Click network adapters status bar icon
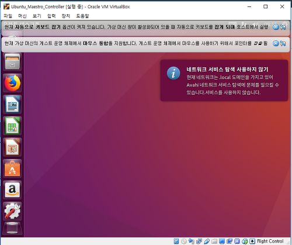Image resolution: width=292 pixels, height=245 pixels. click(x=199, y=241)
